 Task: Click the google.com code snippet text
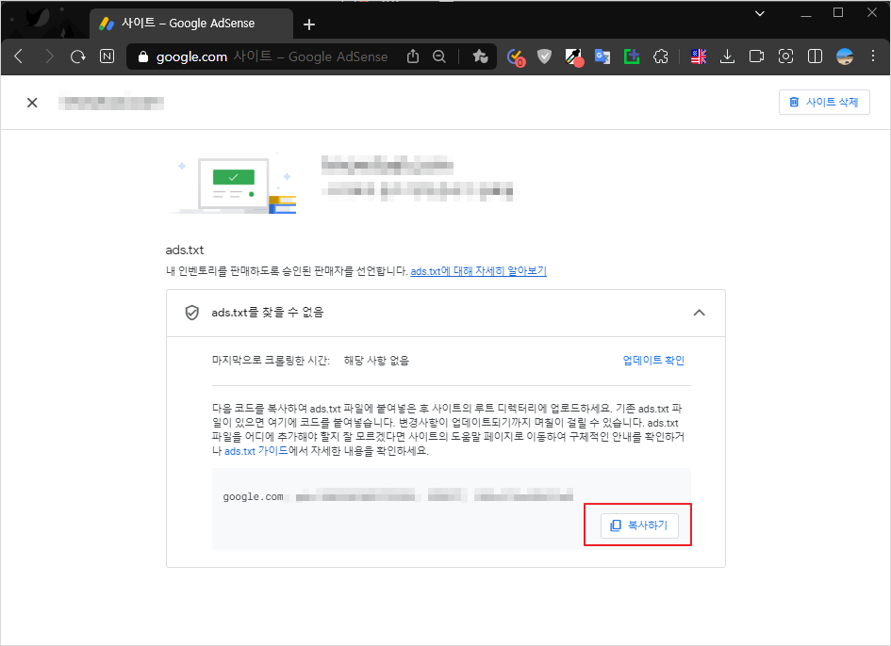(253, 496)
